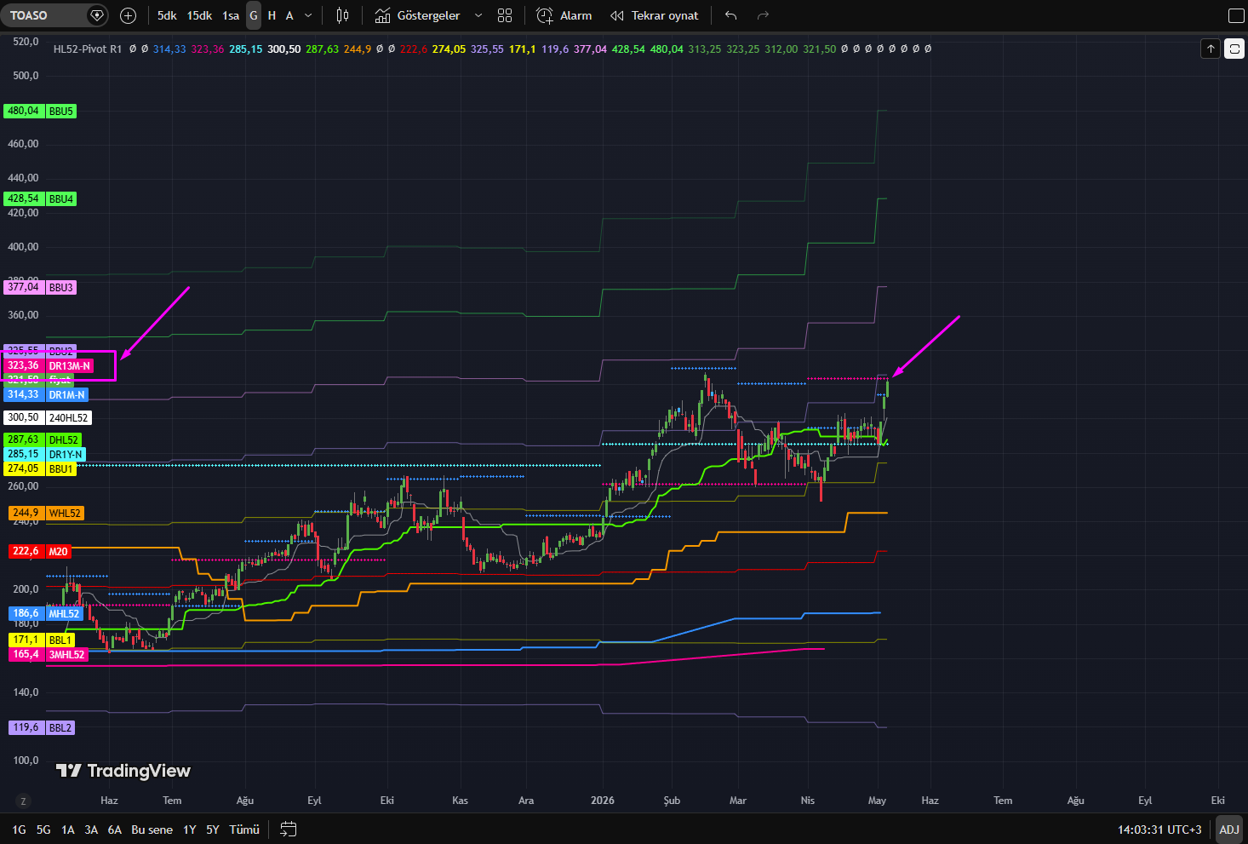
Task: Click the BBU4 price label 428,54
Action: point(40,199)
